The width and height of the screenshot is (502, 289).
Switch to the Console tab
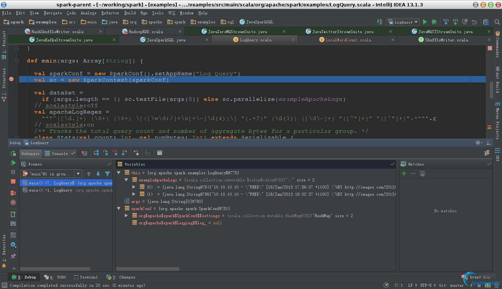pyautogui.click(x=60, y=154)
